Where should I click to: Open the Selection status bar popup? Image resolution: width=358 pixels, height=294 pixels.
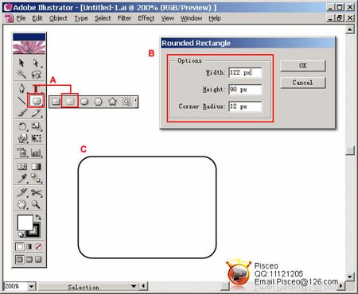[134, 286]
